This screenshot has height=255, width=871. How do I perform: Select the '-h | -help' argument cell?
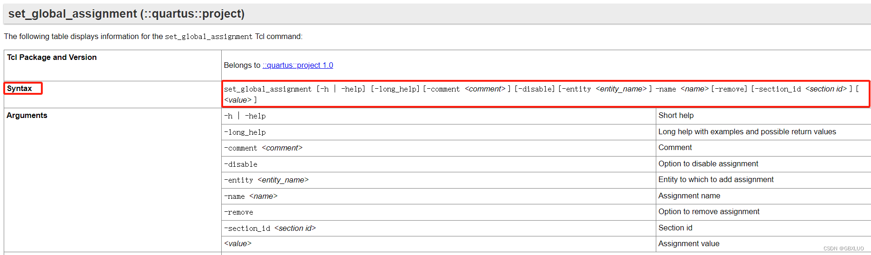439,116
